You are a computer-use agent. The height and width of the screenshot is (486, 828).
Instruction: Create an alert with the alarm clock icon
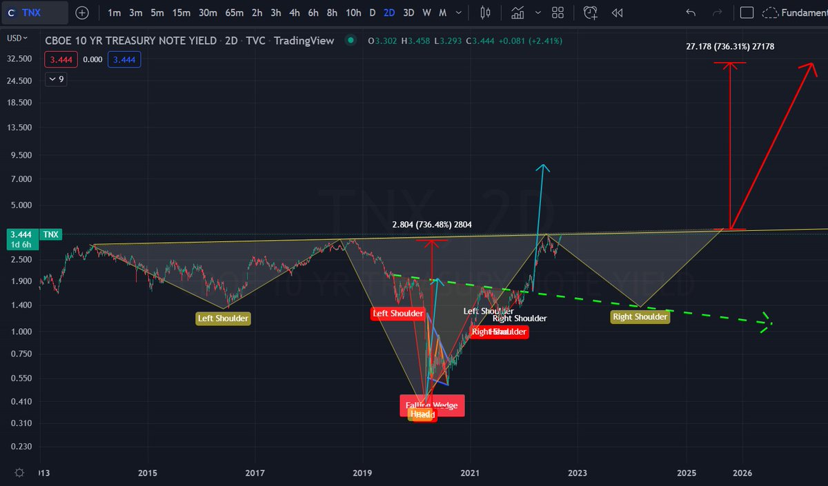click(x=591, y=12)
